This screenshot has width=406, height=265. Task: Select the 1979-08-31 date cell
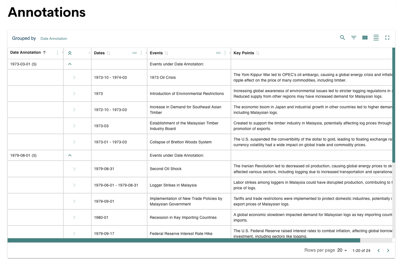pos(119,169)
